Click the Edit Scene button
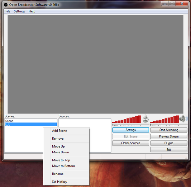The width and height of the screenshot is (191, 187). pos(131,137)
